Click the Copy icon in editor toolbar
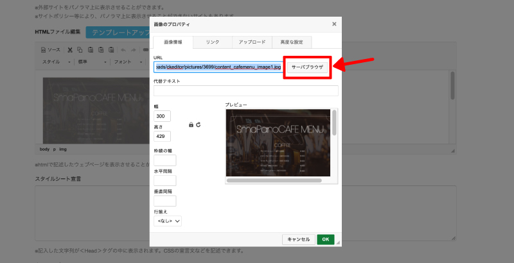This screenshot has height=263, width=514. click(x=80, y=49)
